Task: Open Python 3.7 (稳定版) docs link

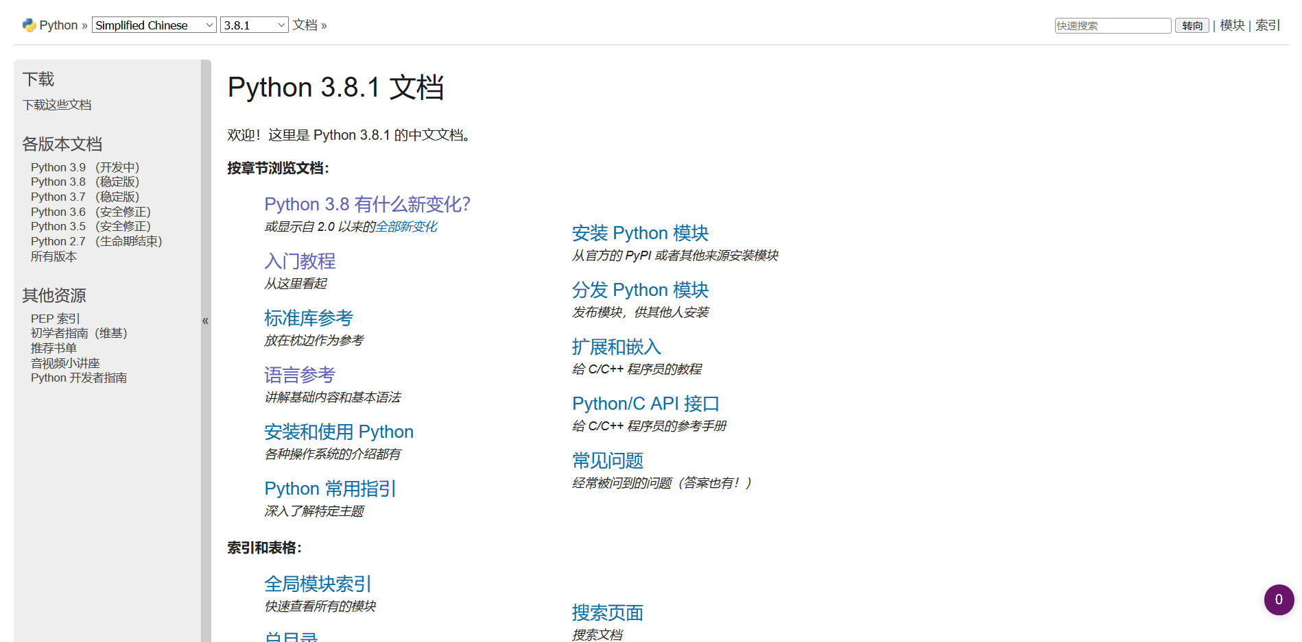Action: [85, 197]
